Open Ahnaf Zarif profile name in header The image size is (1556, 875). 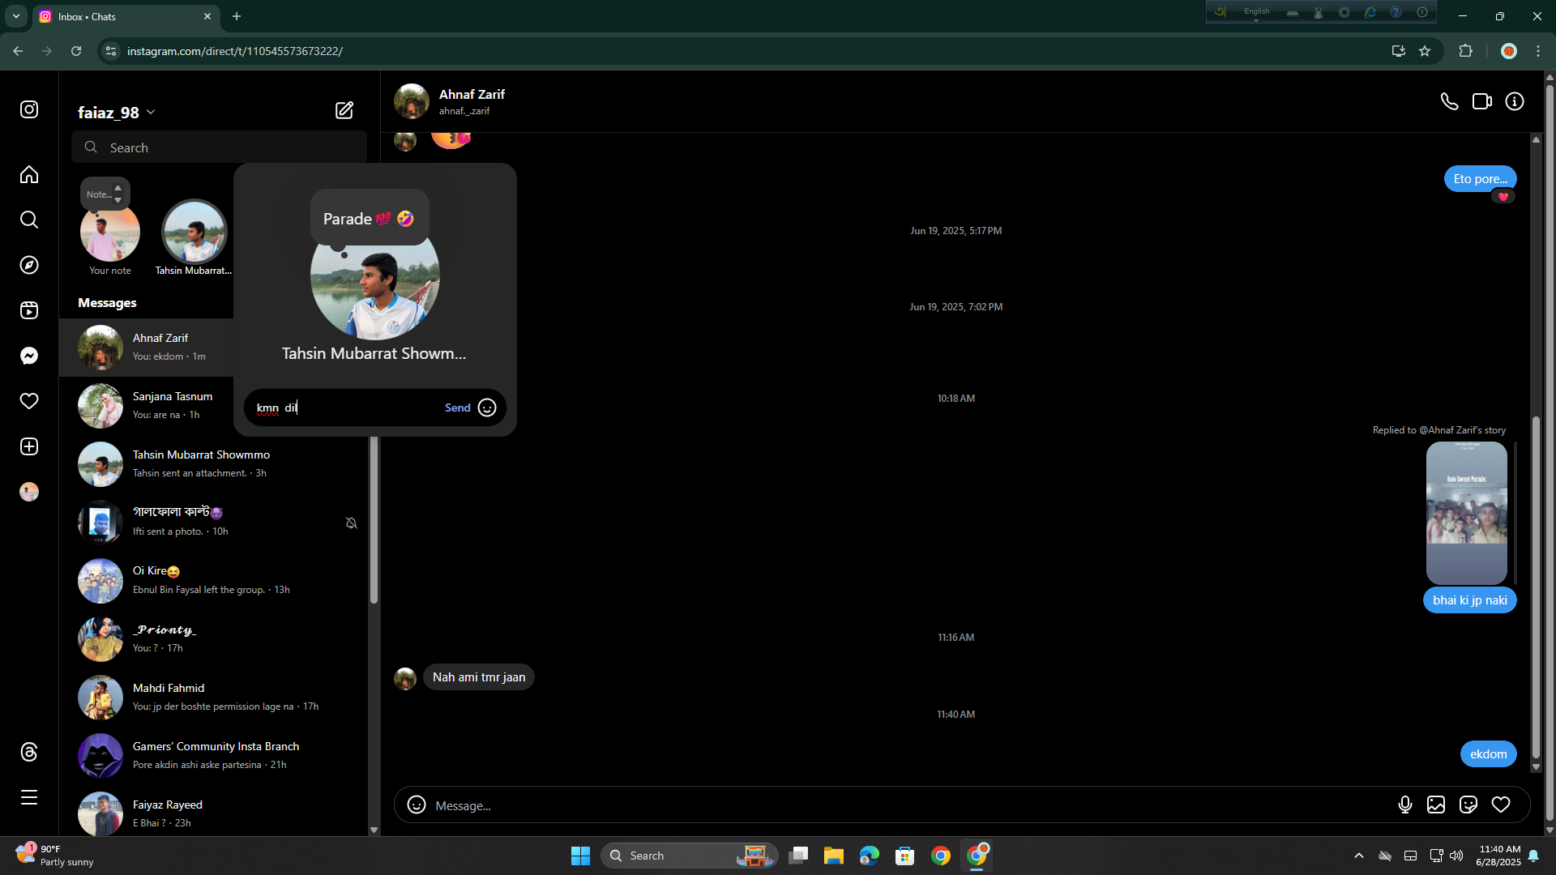(x=472, y=94)
